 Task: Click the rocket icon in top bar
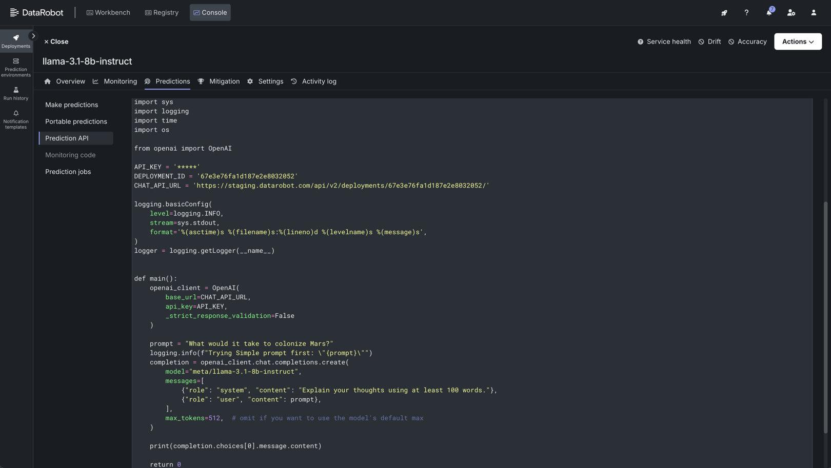pos(724,13)
